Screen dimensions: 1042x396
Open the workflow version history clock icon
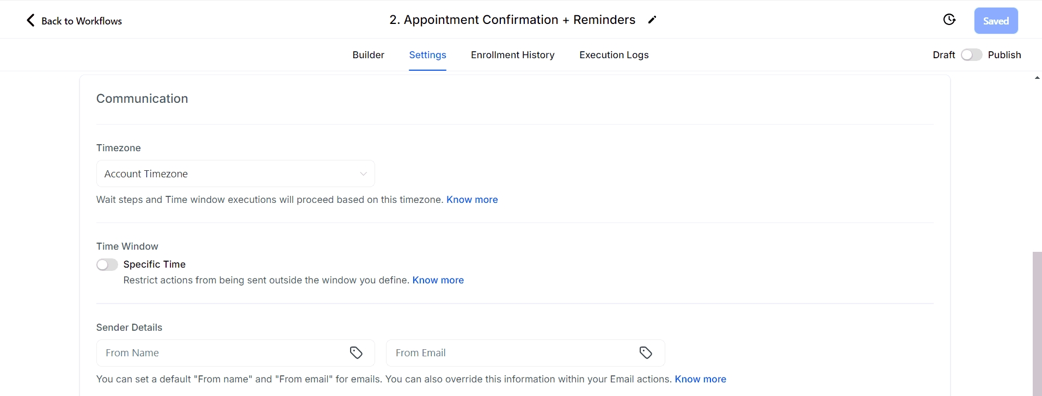tap(949, 20)
